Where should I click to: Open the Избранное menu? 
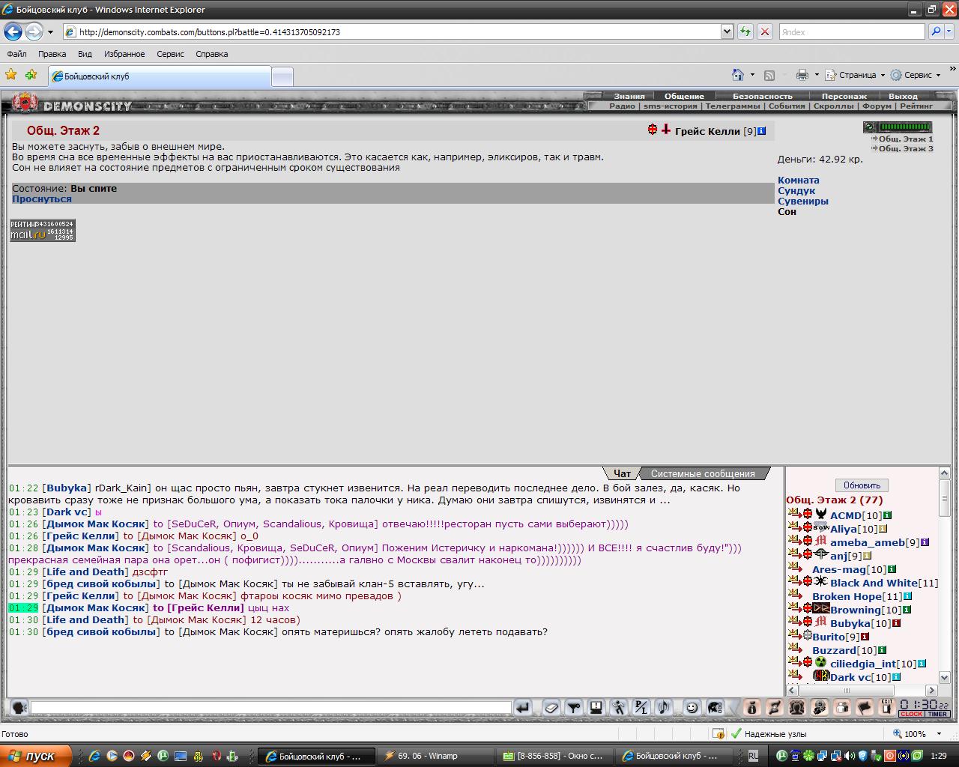(x=124, y=54)
